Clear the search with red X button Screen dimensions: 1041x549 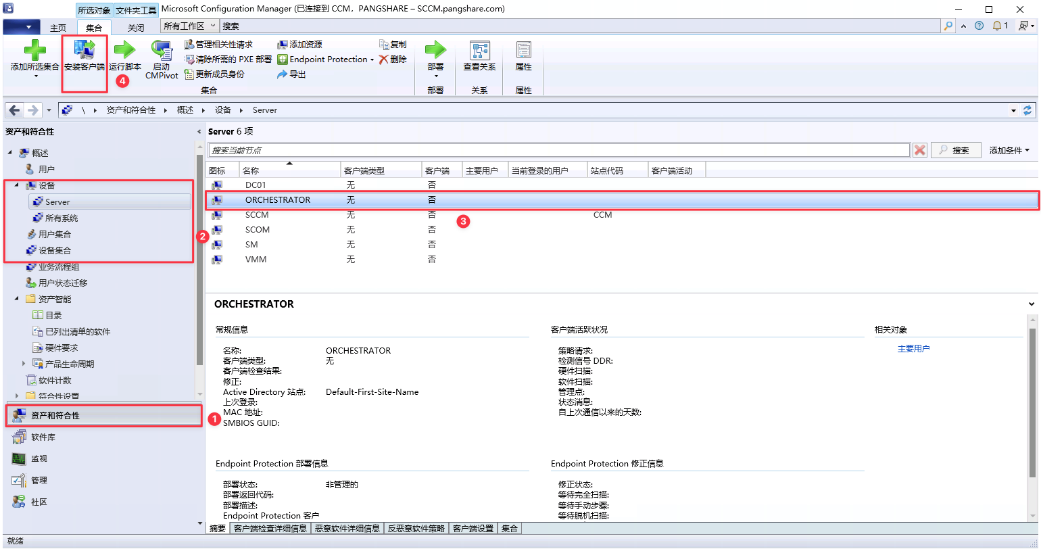(919, 150)
